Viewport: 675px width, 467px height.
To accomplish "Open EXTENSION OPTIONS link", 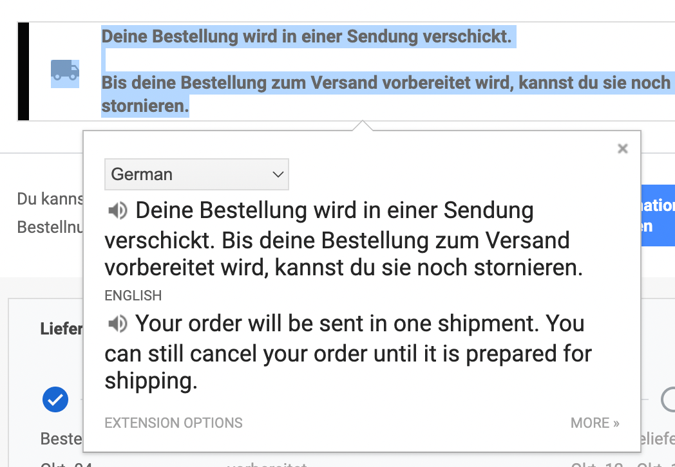I will pos(173,423).
